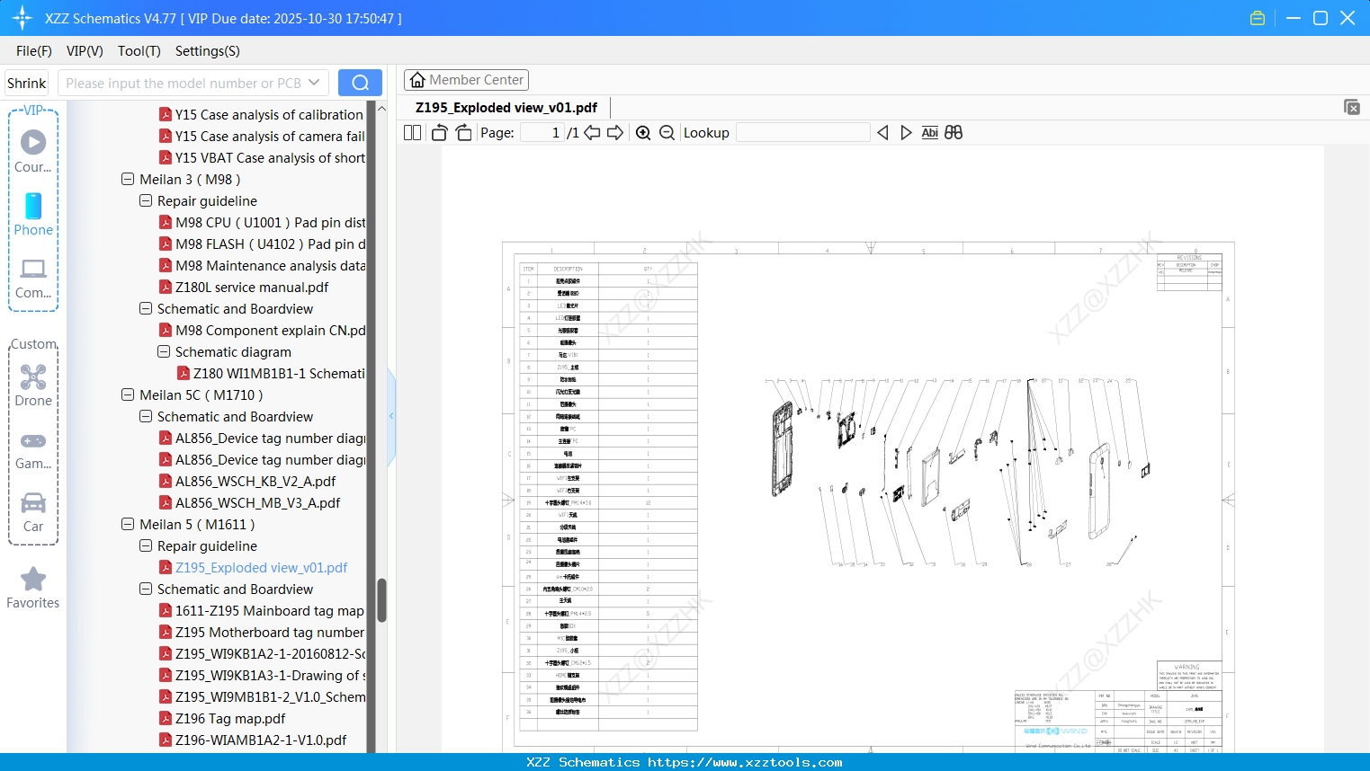Viewport: 1370px width, 771px height.
Task: Go to the previous page arrow
Action: pos(592,132)
